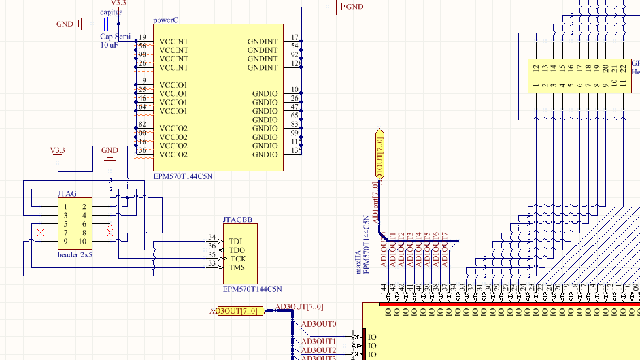Image resolution: width=640 pixels, height=360 pixels.
Task: Click the JTAG designator text above header
Action: [x=67, y=193]
